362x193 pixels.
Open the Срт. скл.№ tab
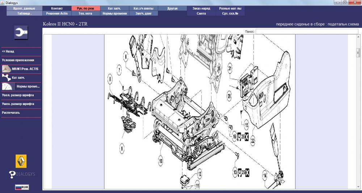click(x=230, y=13)
